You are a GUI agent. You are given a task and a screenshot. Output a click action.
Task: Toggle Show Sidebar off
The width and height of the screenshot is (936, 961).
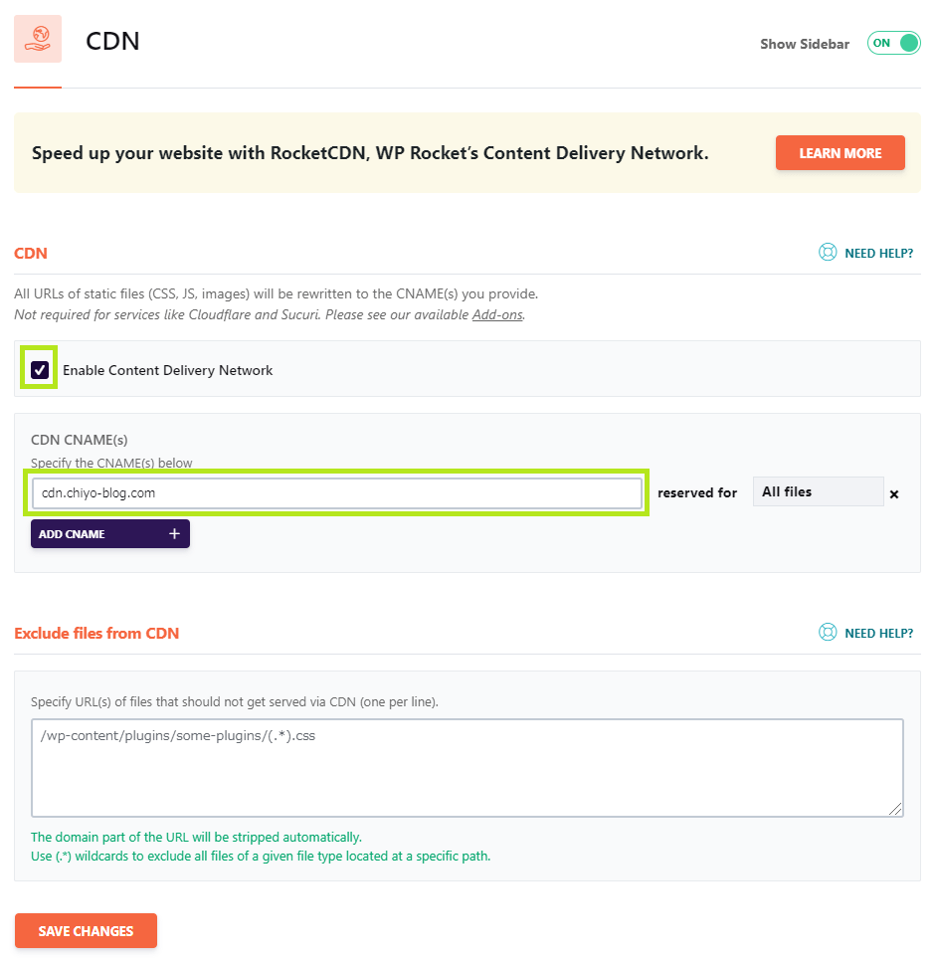point(893,43)
